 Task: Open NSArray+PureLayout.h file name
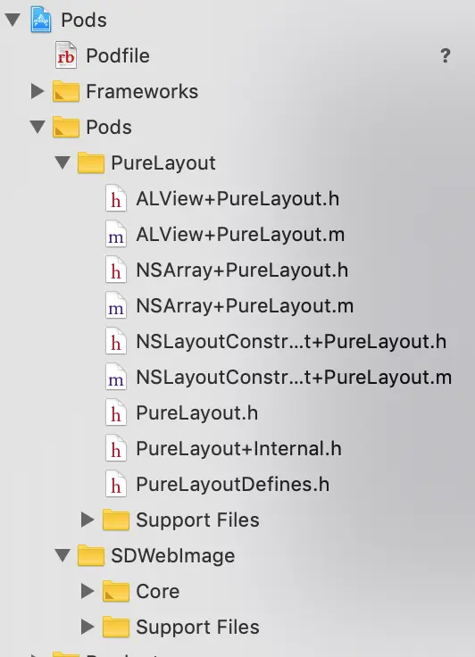[242, 270]
